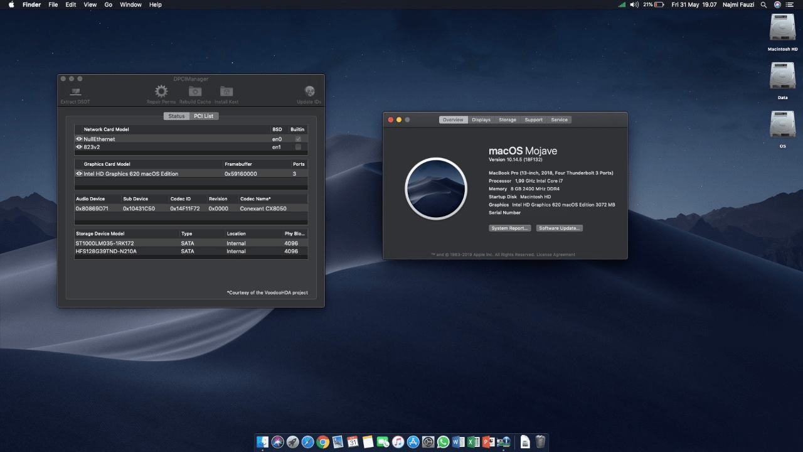Click the Rebuild Cache toolbar icon
The width and height of the screenshot is (803, 452).
(x=194, y=93)
